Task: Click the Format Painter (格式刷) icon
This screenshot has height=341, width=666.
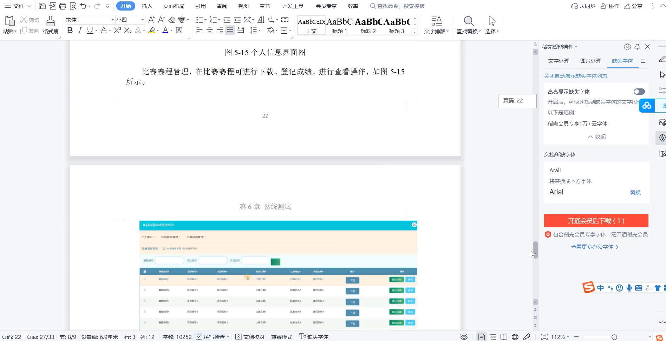Action: (51, 25)
